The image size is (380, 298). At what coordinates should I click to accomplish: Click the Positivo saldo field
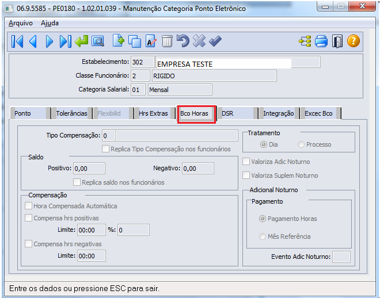pos(89,168)
